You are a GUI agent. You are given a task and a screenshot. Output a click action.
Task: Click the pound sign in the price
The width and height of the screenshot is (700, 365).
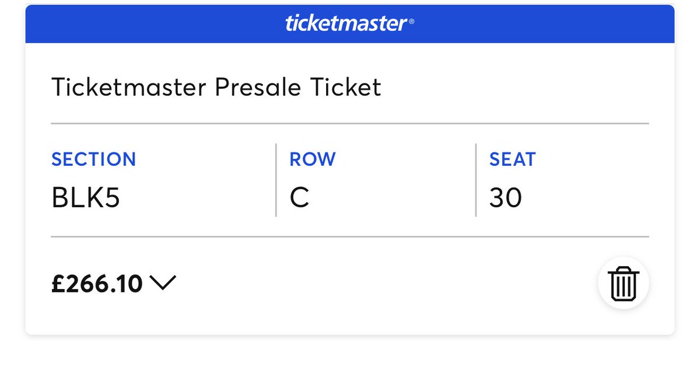coord(57,284)
